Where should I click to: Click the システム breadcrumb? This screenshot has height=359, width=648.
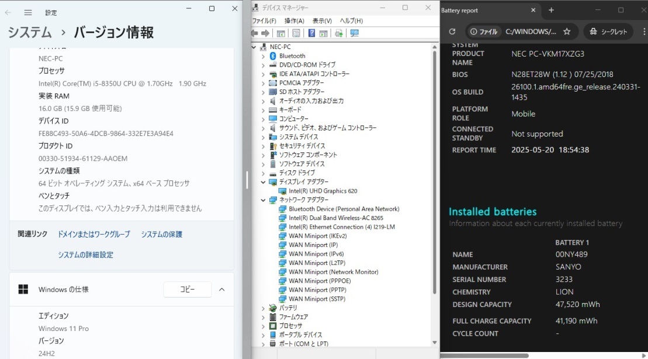click(30, 32)
